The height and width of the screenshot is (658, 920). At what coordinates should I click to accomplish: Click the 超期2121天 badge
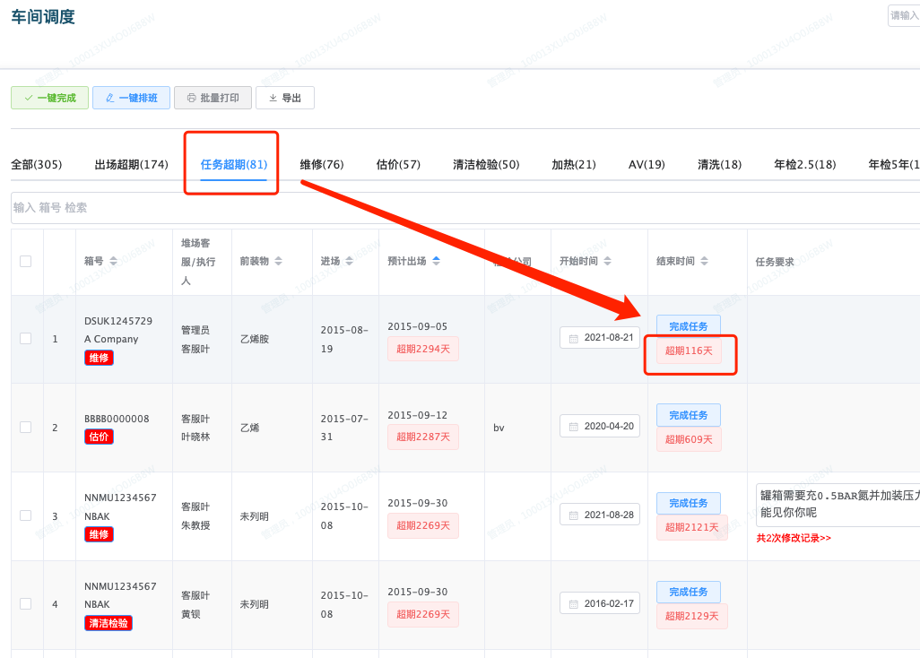(691, 527)
